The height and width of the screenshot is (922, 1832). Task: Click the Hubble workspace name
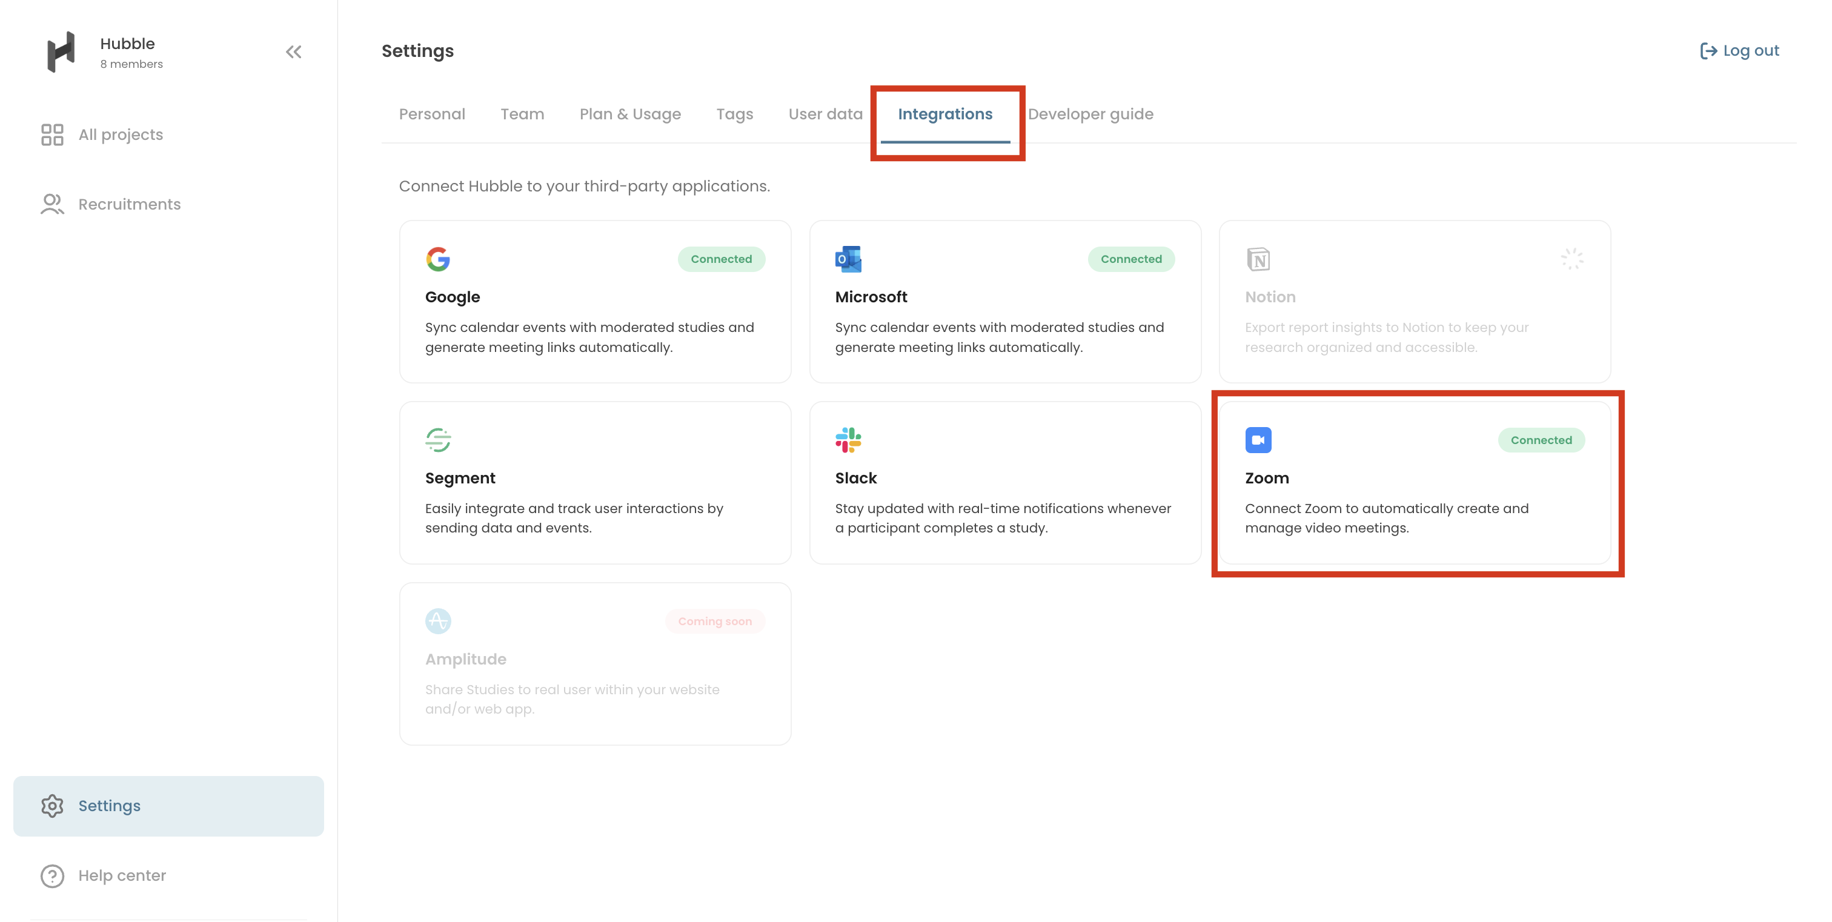127,44
